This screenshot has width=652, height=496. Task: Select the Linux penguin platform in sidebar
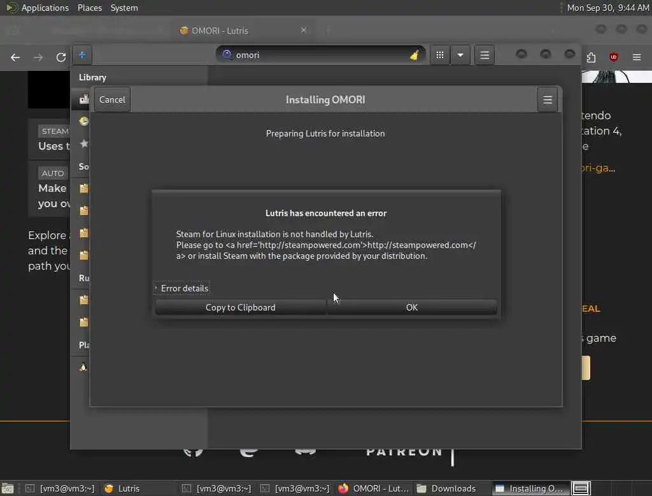click(x=83, y=367)
